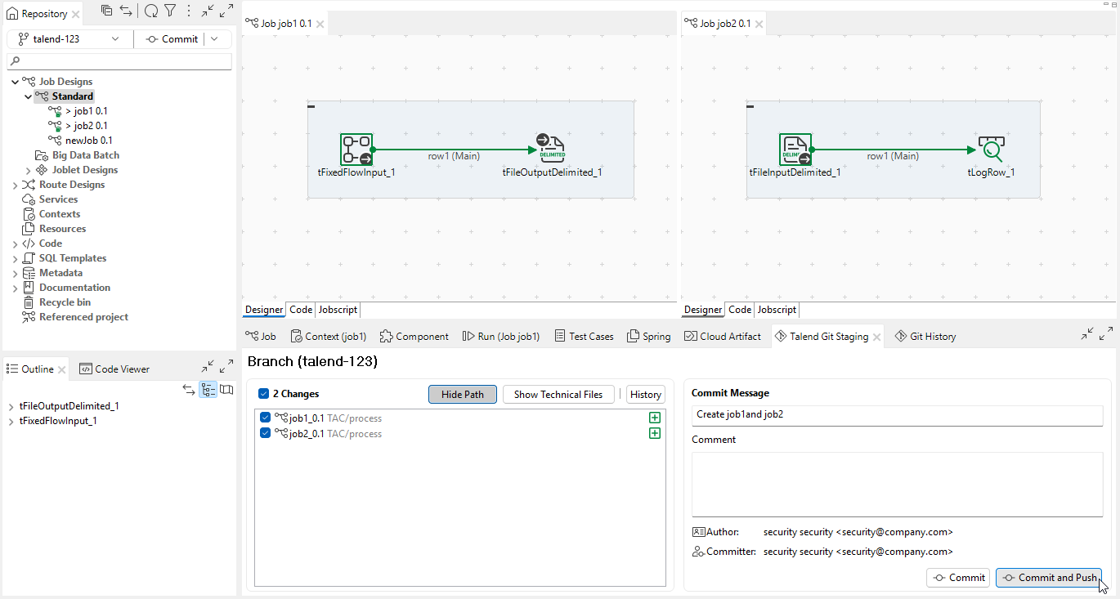Click the Commit and Push button

click(x=1049, y=577)
